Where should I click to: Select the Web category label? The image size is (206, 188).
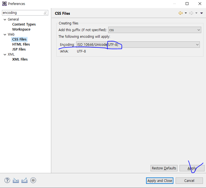click(11, 34)
